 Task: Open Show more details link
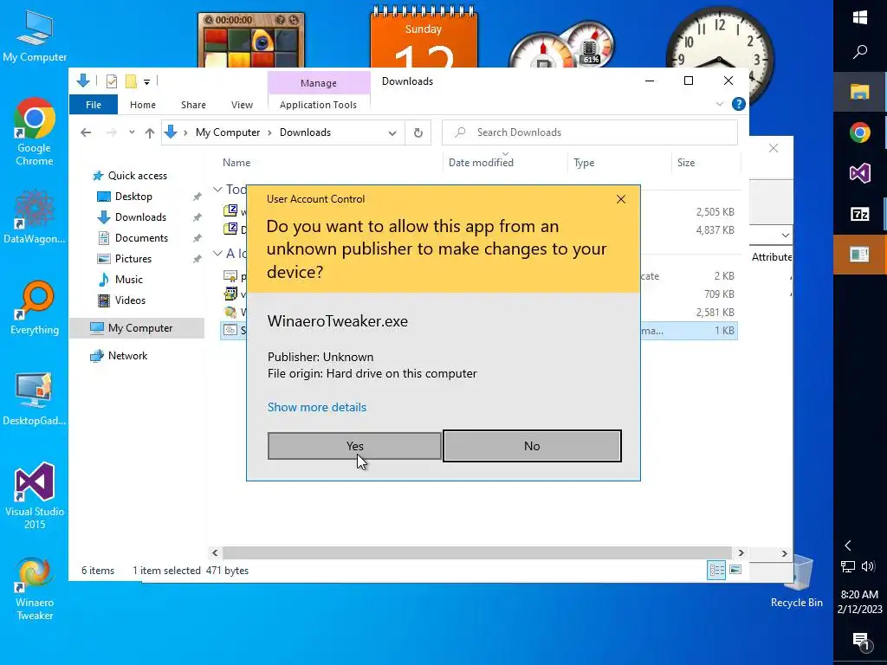[317, 407]
